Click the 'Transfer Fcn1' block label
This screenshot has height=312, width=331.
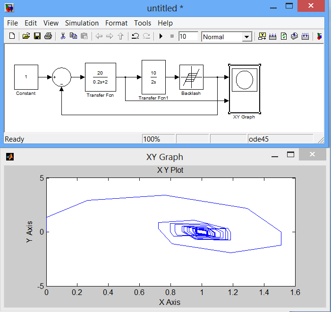coord(153,98)
